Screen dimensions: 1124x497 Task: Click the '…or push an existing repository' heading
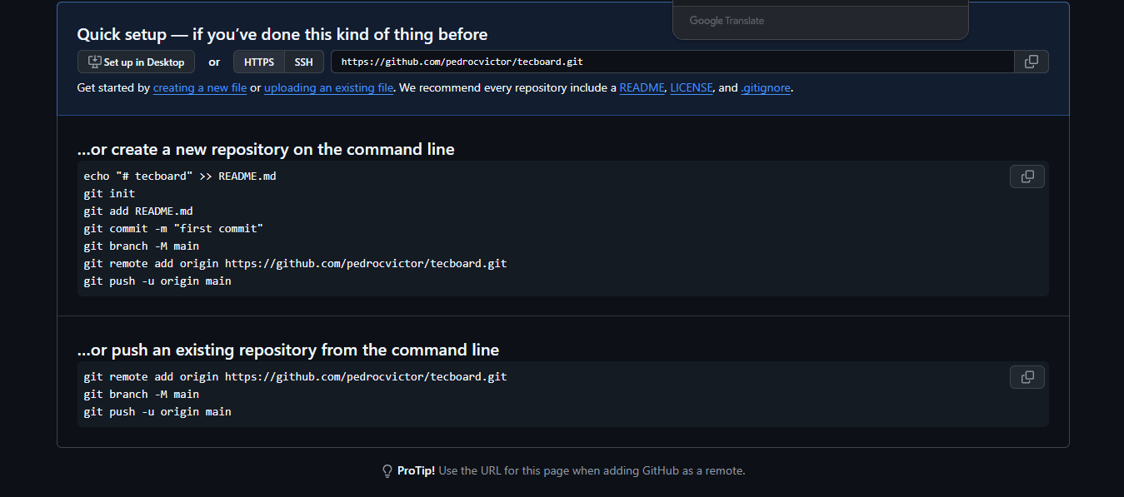pos(288,350)
